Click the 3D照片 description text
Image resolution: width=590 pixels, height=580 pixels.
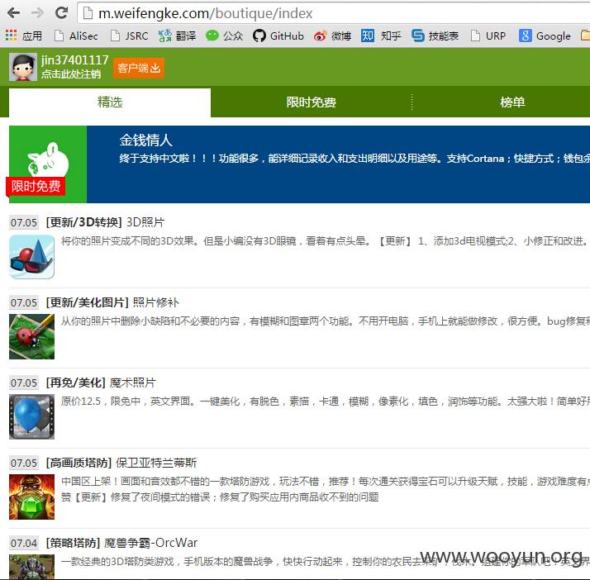pyautogui.click(x=324, y=241)
